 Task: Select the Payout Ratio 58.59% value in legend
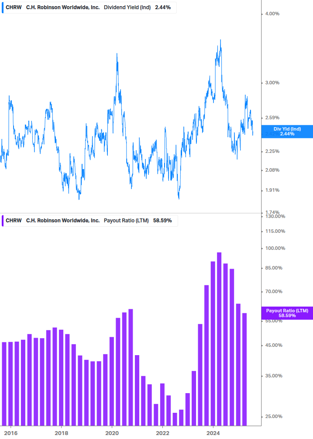click(162, 221)
